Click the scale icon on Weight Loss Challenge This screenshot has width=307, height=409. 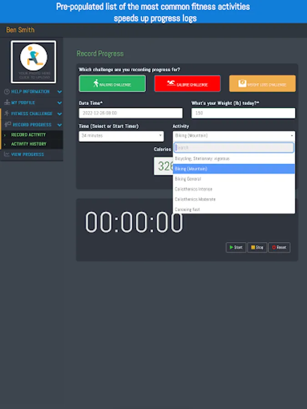(242, 83)
